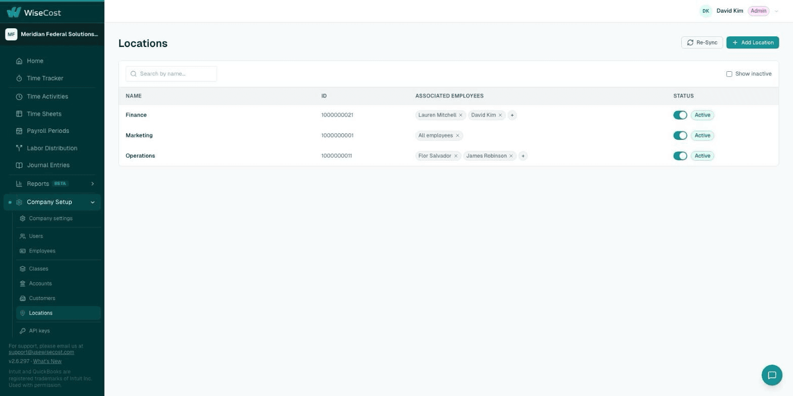Click the MF company avatar
This screenshot has width=793, height=396.
click(x=11, y=34)
